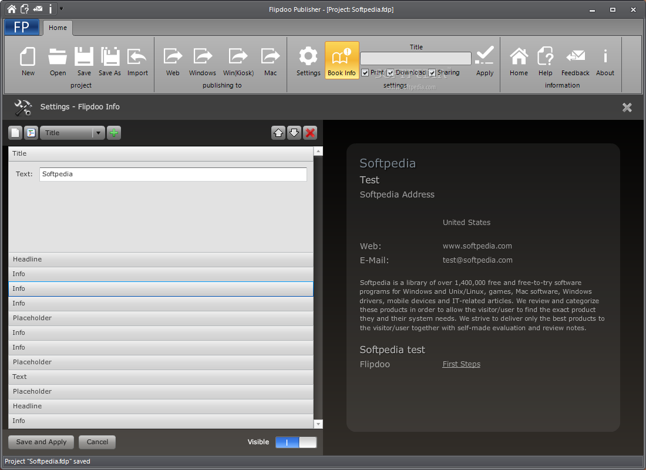Toggle the Download checkbox
The width and height of the screenshot is (646, 470).
click(390, 73)
